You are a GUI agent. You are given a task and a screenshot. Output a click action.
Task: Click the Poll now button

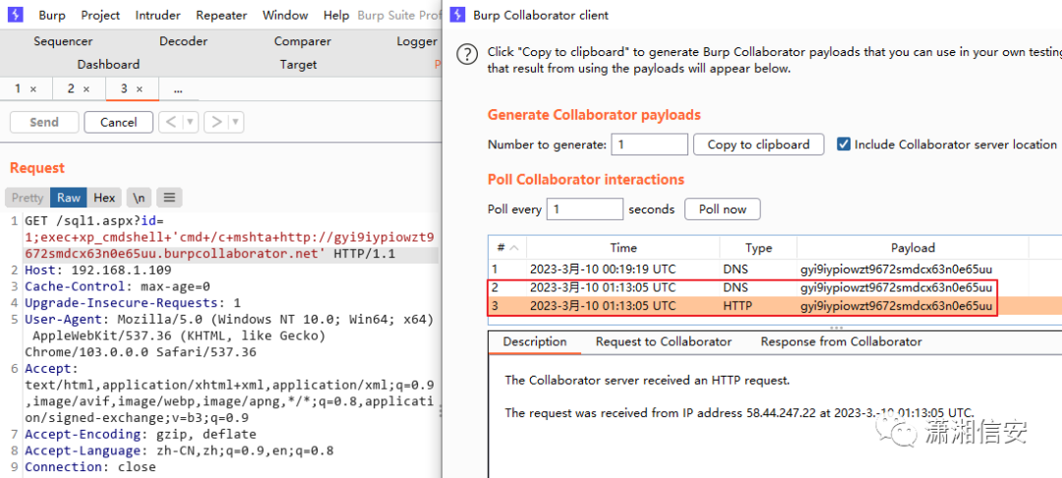[x=723, y=209]
